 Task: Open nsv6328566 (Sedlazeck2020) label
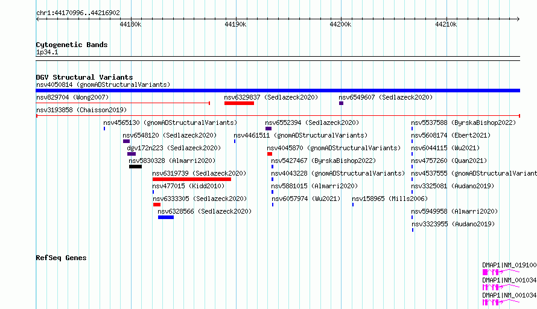(x=205, y=211)
